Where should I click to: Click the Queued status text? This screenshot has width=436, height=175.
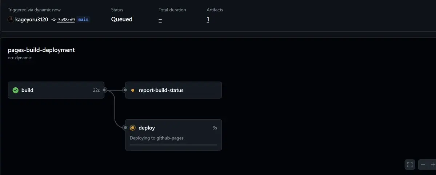(122, 19)
